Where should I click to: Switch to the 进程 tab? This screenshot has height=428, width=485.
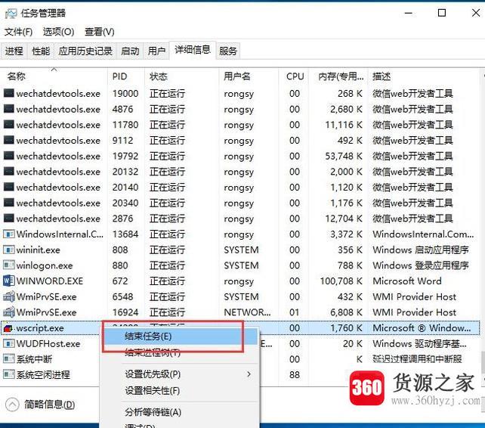tap(14, 51)
